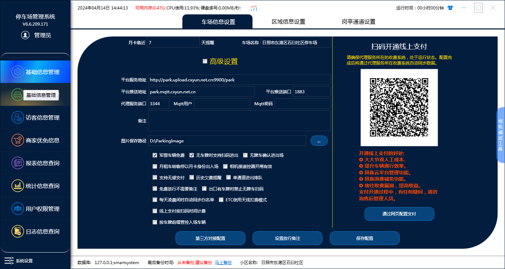Enable 单通道进出排队 checkbox

229,177
